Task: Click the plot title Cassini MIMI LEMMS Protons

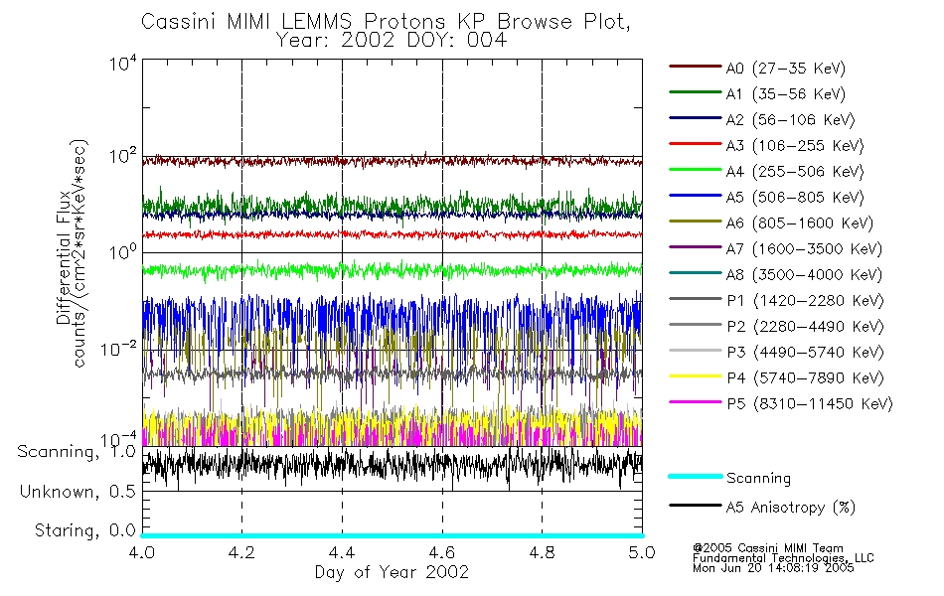Action: (386, 22)
